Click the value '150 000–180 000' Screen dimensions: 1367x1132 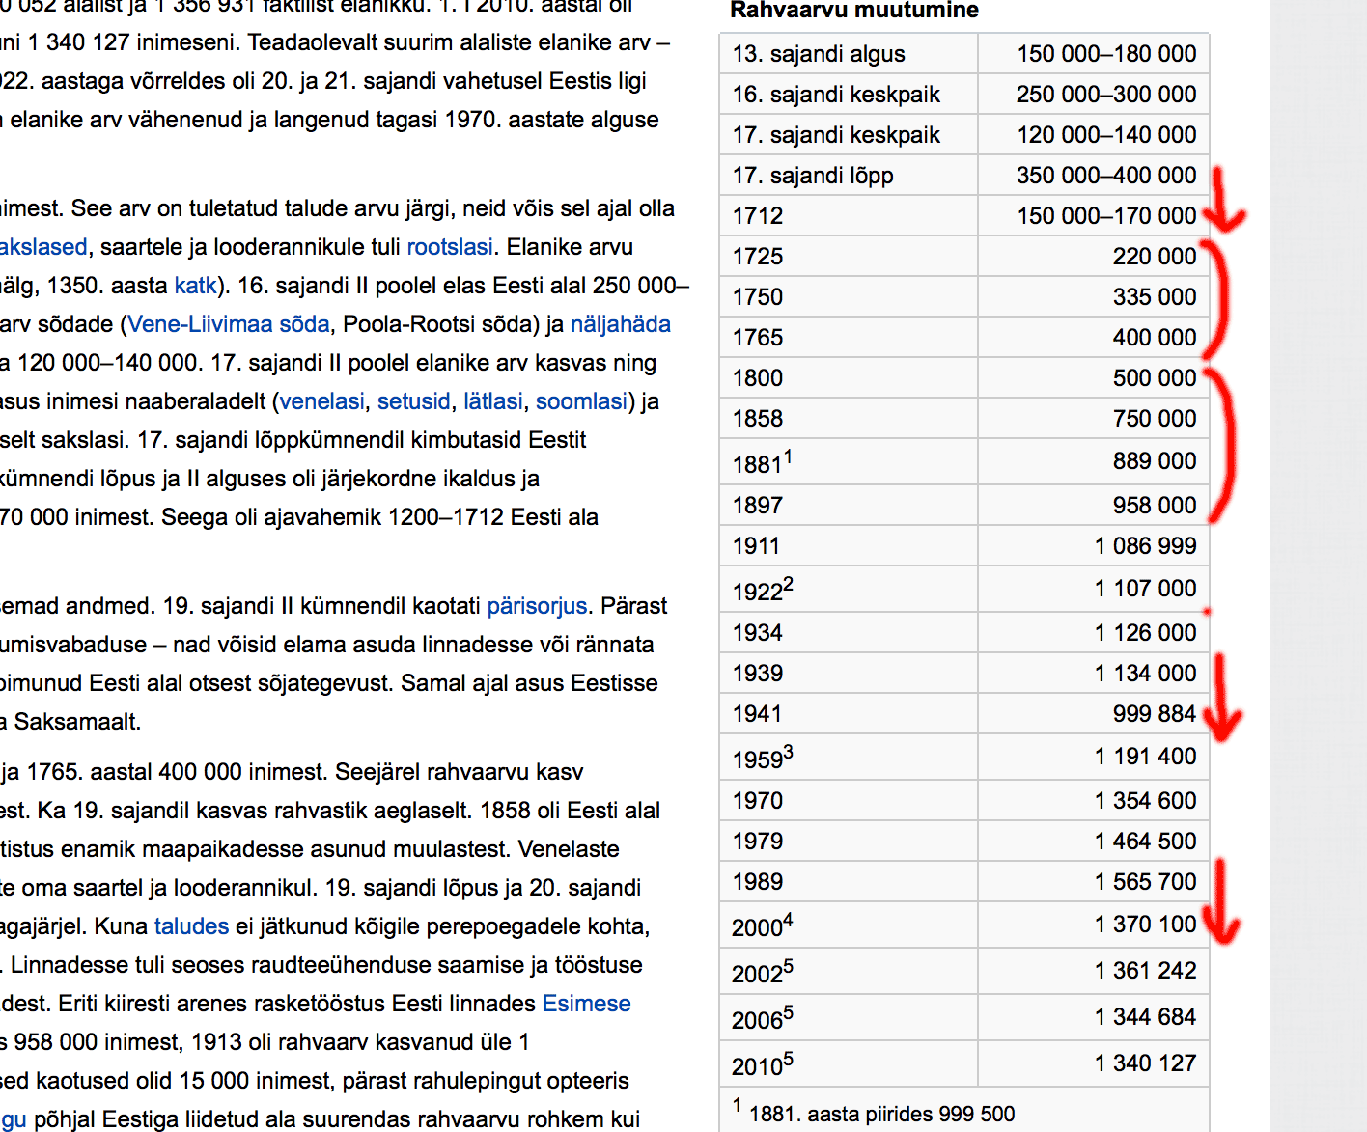click(x=1106, y=54)
